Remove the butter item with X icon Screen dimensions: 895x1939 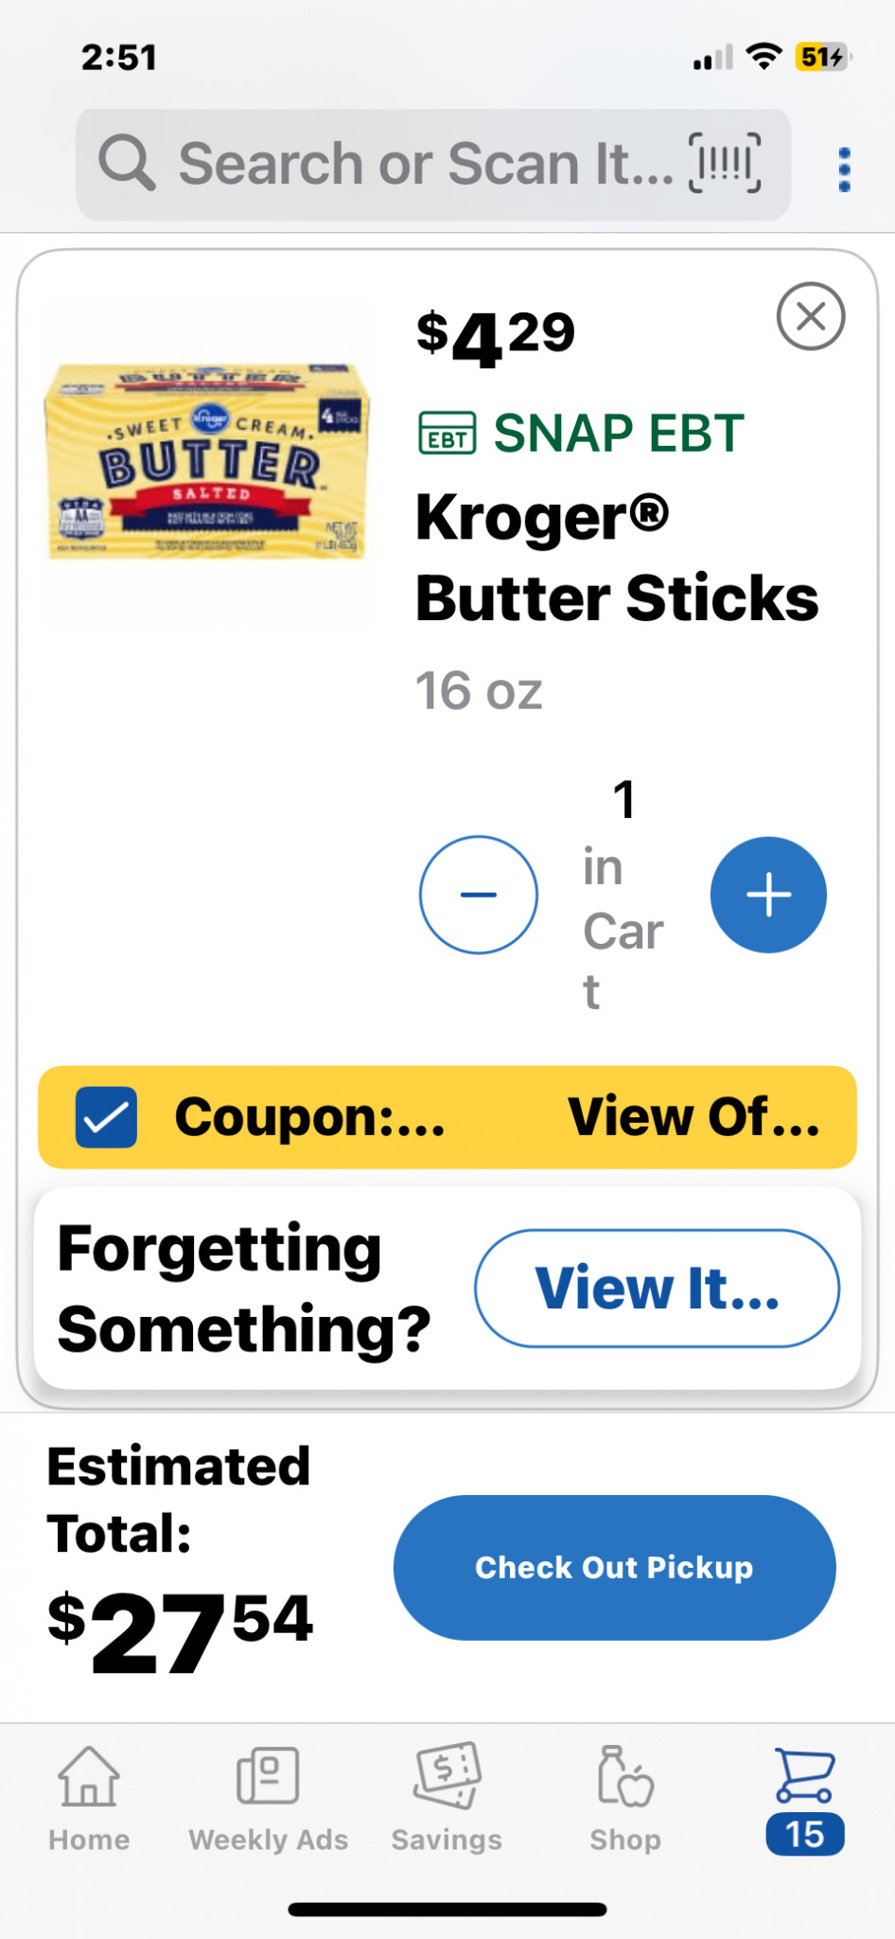(x=811, y=316)
